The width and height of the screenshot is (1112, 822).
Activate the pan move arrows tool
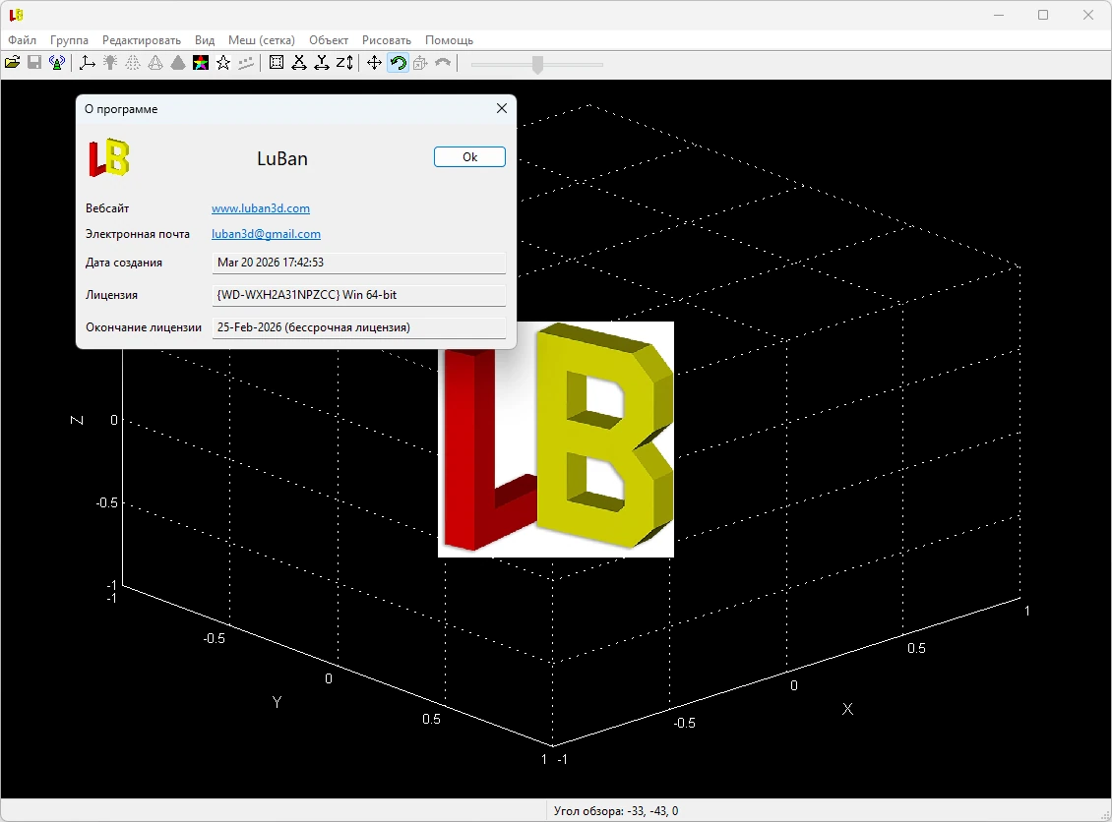[375, 63]
